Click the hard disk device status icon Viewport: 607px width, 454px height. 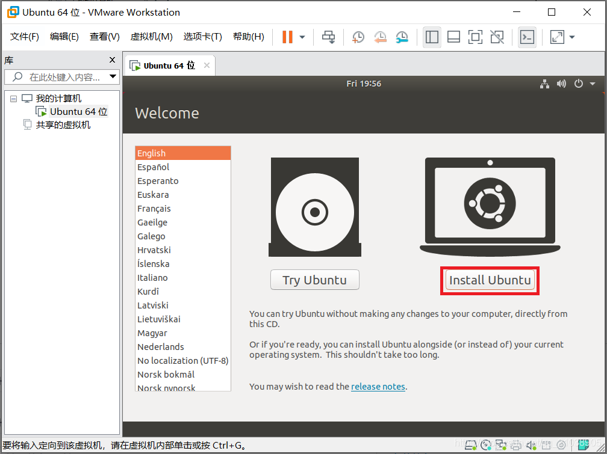pos(471,445)
